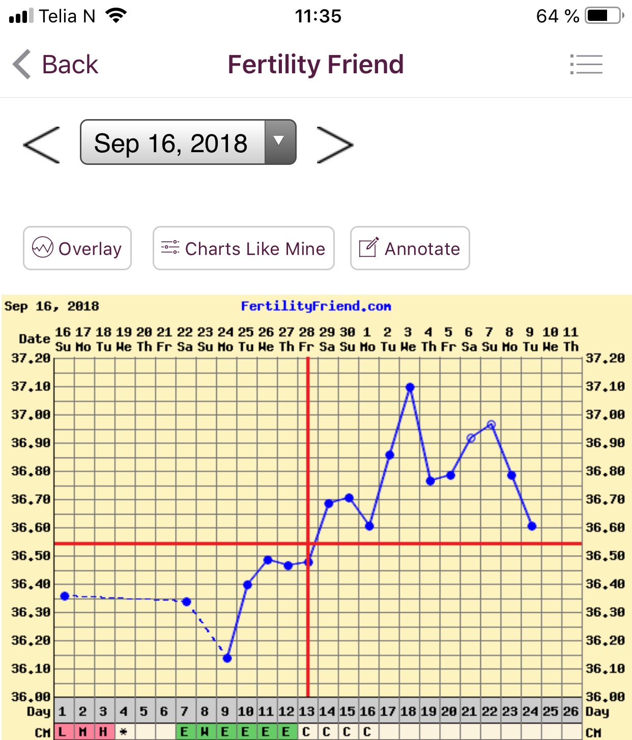The image size is (632, 740).
Task: Tap the Charts Like Mine sliders icon
Action: [170, 248]
